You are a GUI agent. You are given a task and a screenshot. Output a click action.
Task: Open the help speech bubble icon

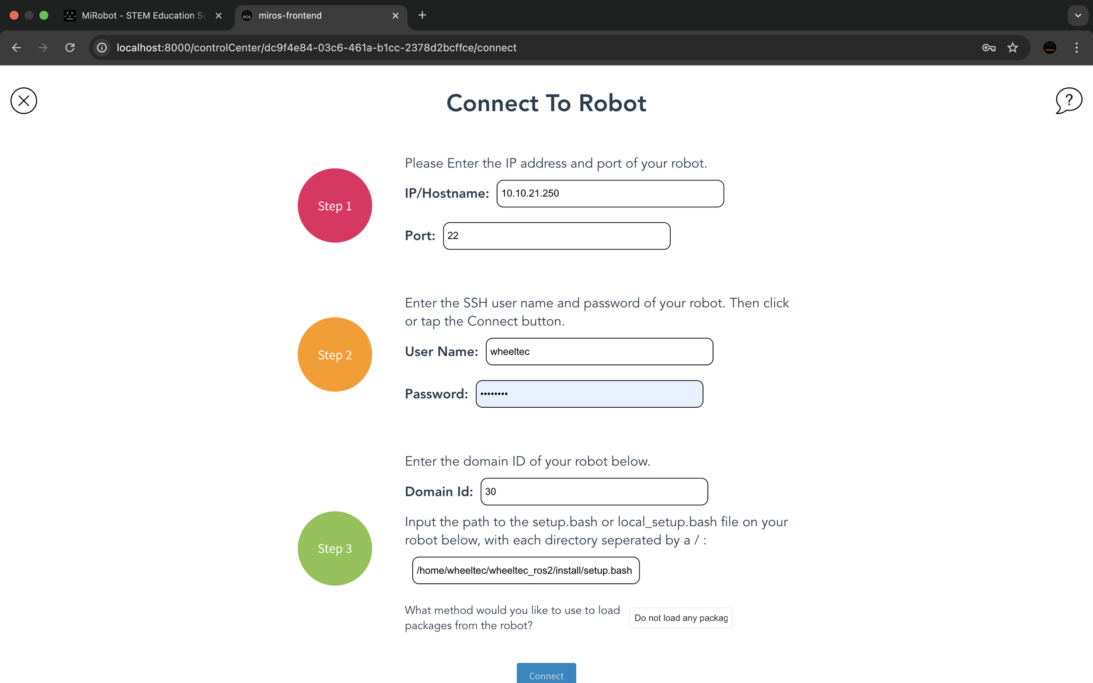click(x=1068, y=100)
